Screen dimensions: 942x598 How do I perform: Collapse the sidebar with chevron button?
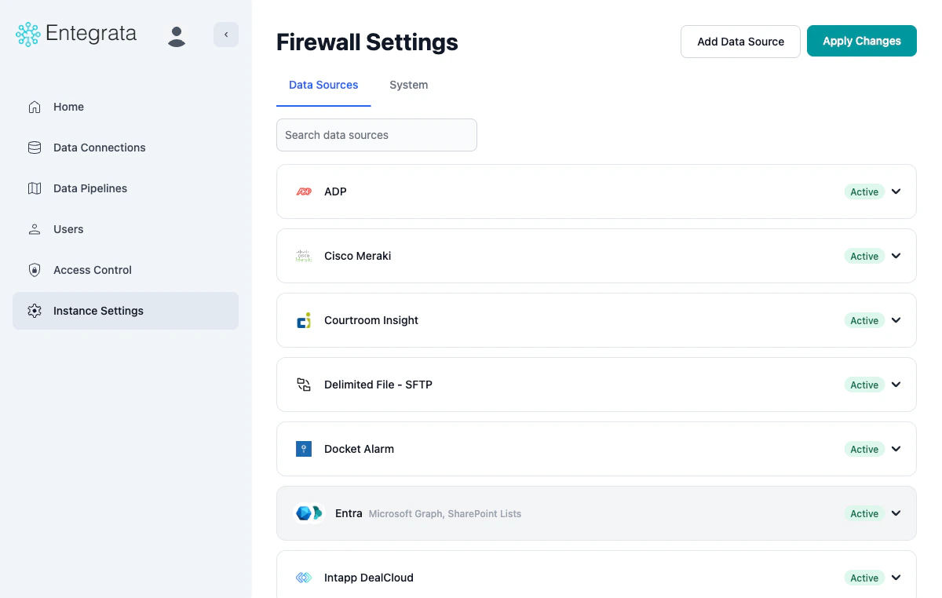point(226,35)
